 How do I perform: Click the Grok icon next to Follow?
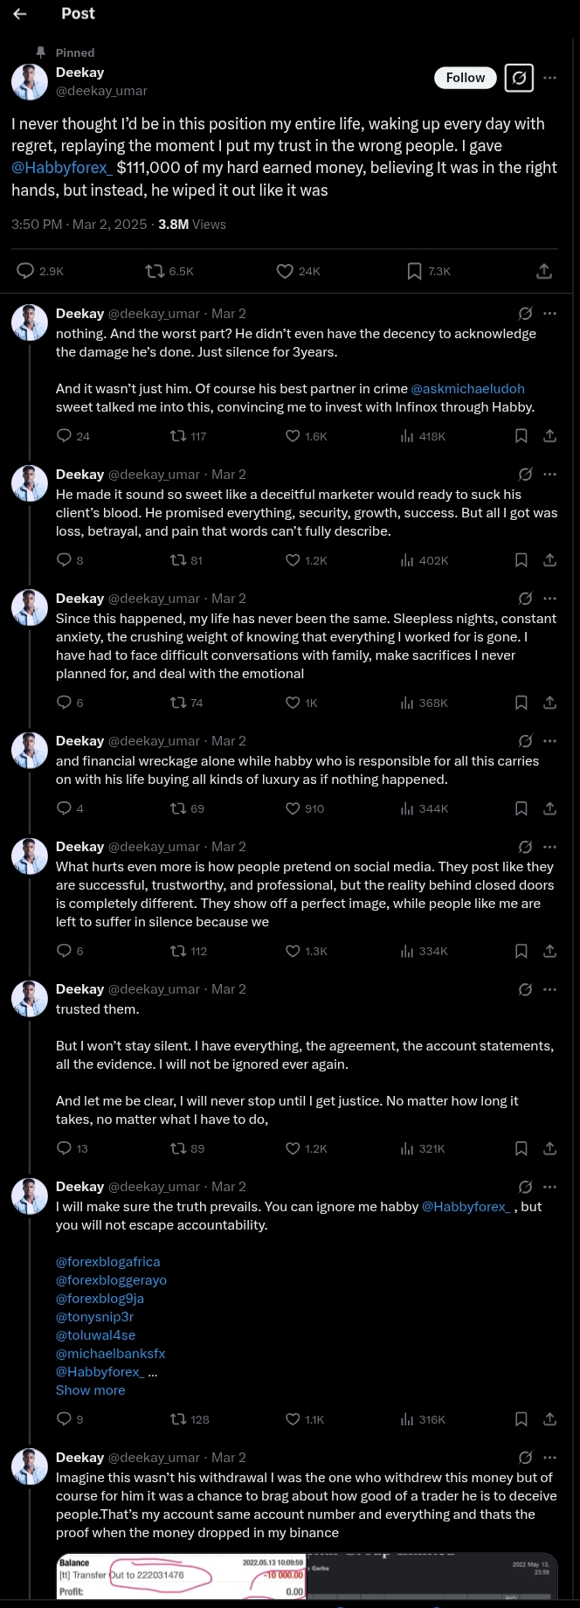coord(518,78)
